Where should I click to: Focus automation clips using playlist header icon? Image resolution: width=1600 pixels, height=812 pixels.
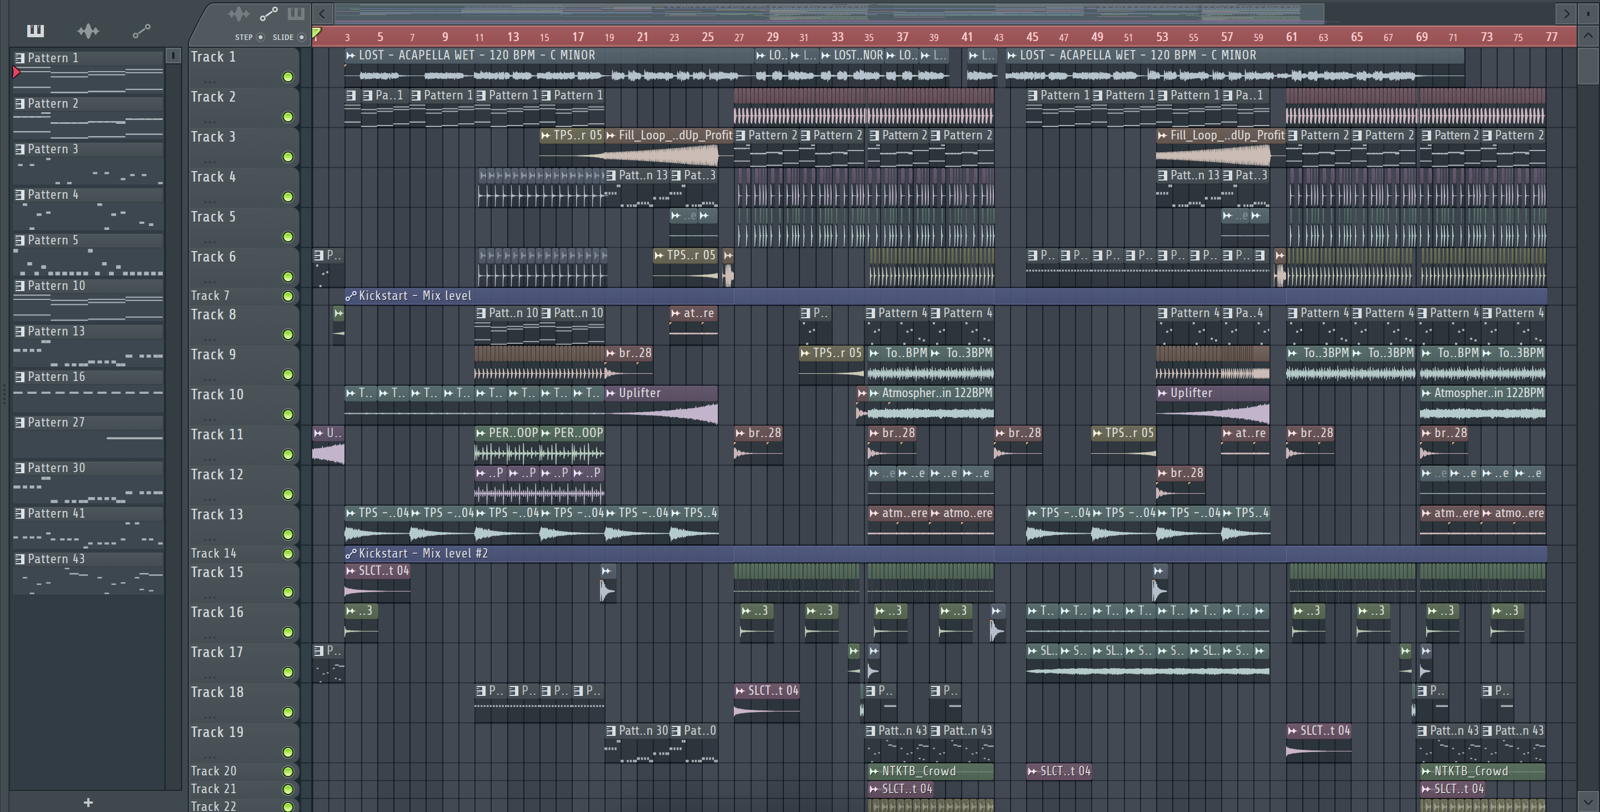click(268, 14)
